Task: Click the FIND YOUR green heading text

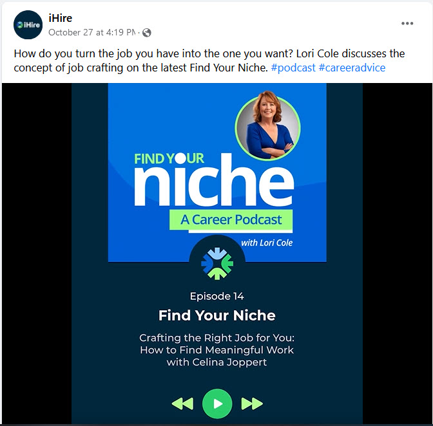Action: tap(169, 158)
